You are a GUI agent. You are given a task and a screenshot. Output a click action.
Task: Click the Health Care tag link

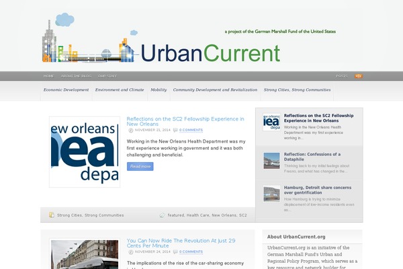pos(198,215)
